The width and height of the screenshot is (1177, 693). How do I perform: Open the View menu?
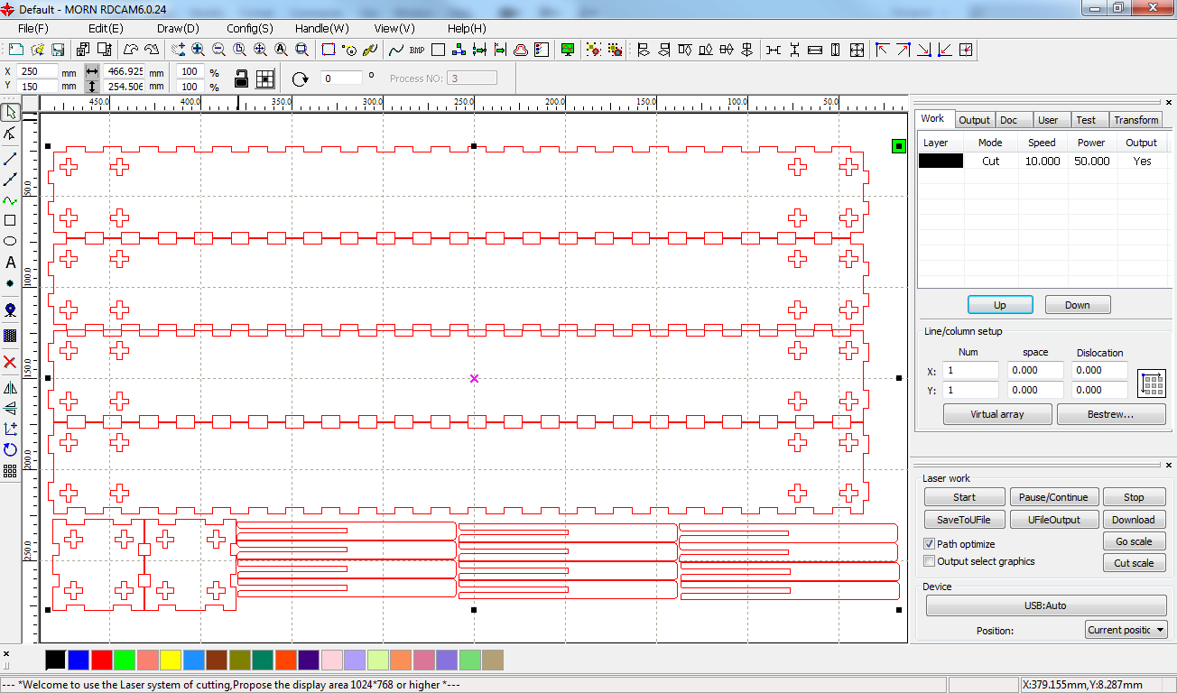pos(394,28)
